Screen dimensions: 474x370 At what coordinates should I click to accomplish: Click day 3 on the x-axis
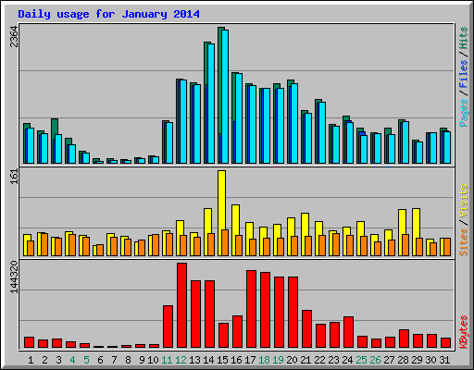pyautogui.click(x=58, y=360)
